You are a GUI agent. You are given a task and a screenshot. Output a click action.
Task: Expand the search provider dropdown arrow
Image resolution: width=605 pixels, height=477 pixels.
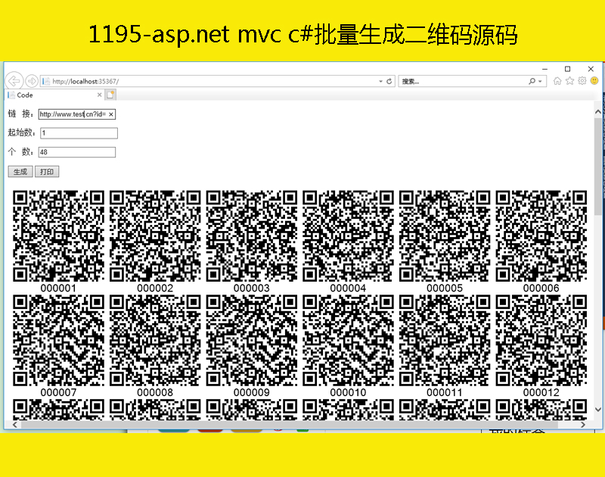[x=541, y=81]
